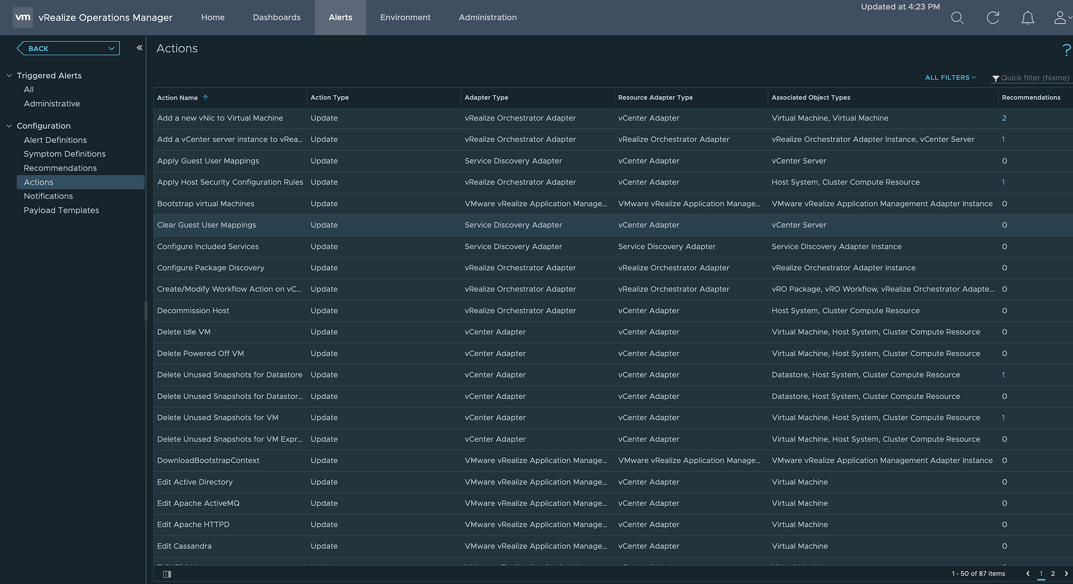Open Payload Templates
Viewport: 1073px width, 584px height.
(x=61, y=210)
